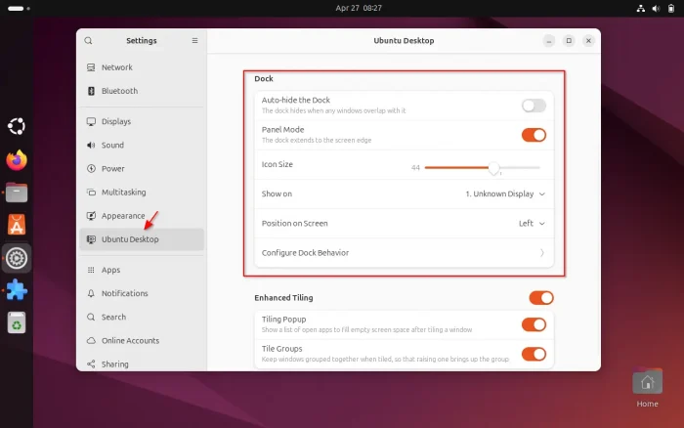Open the Settings hamburger menu

[194, 41]
